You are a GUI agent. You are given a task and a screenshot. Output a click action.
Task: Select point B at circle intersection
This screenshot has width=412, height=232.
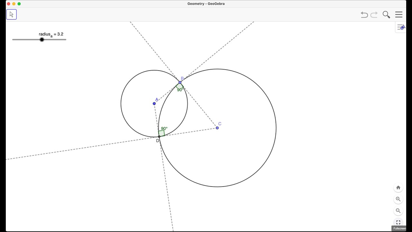tap(180, 82)
